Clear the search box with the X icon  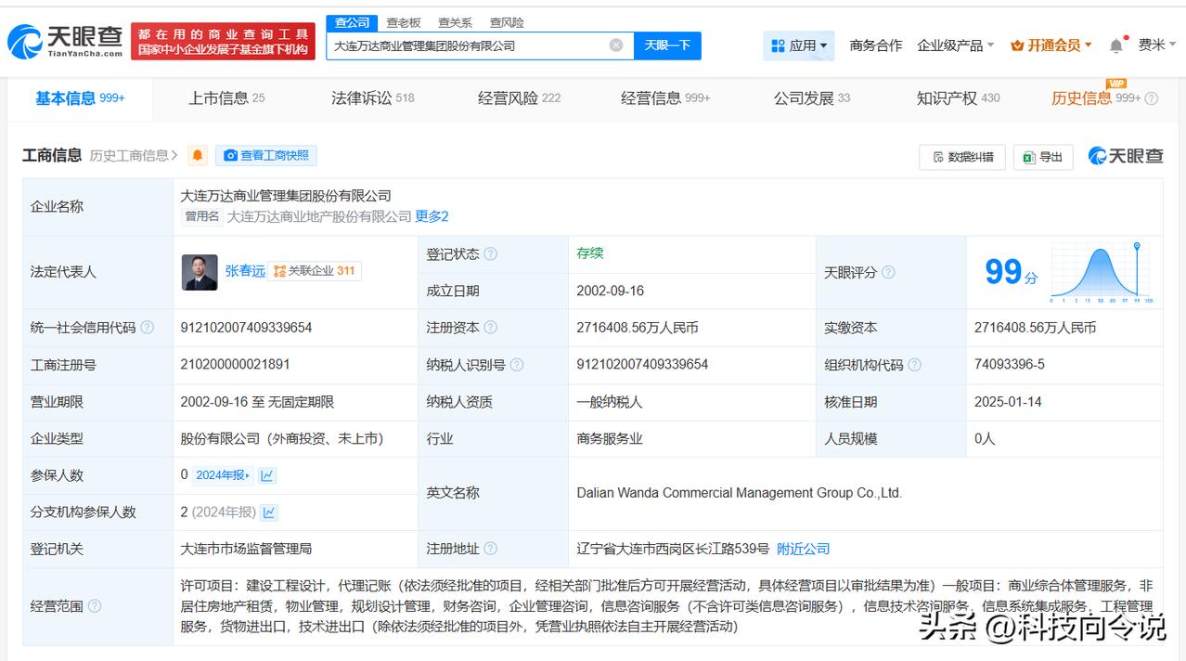[x=616, y=45]
